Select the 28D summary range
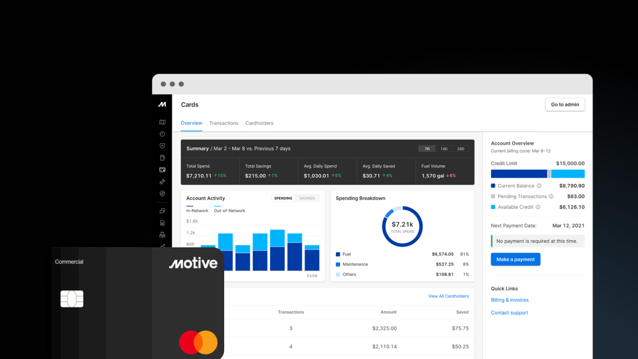This screenshot has height=359, width=638. [461, 149]
